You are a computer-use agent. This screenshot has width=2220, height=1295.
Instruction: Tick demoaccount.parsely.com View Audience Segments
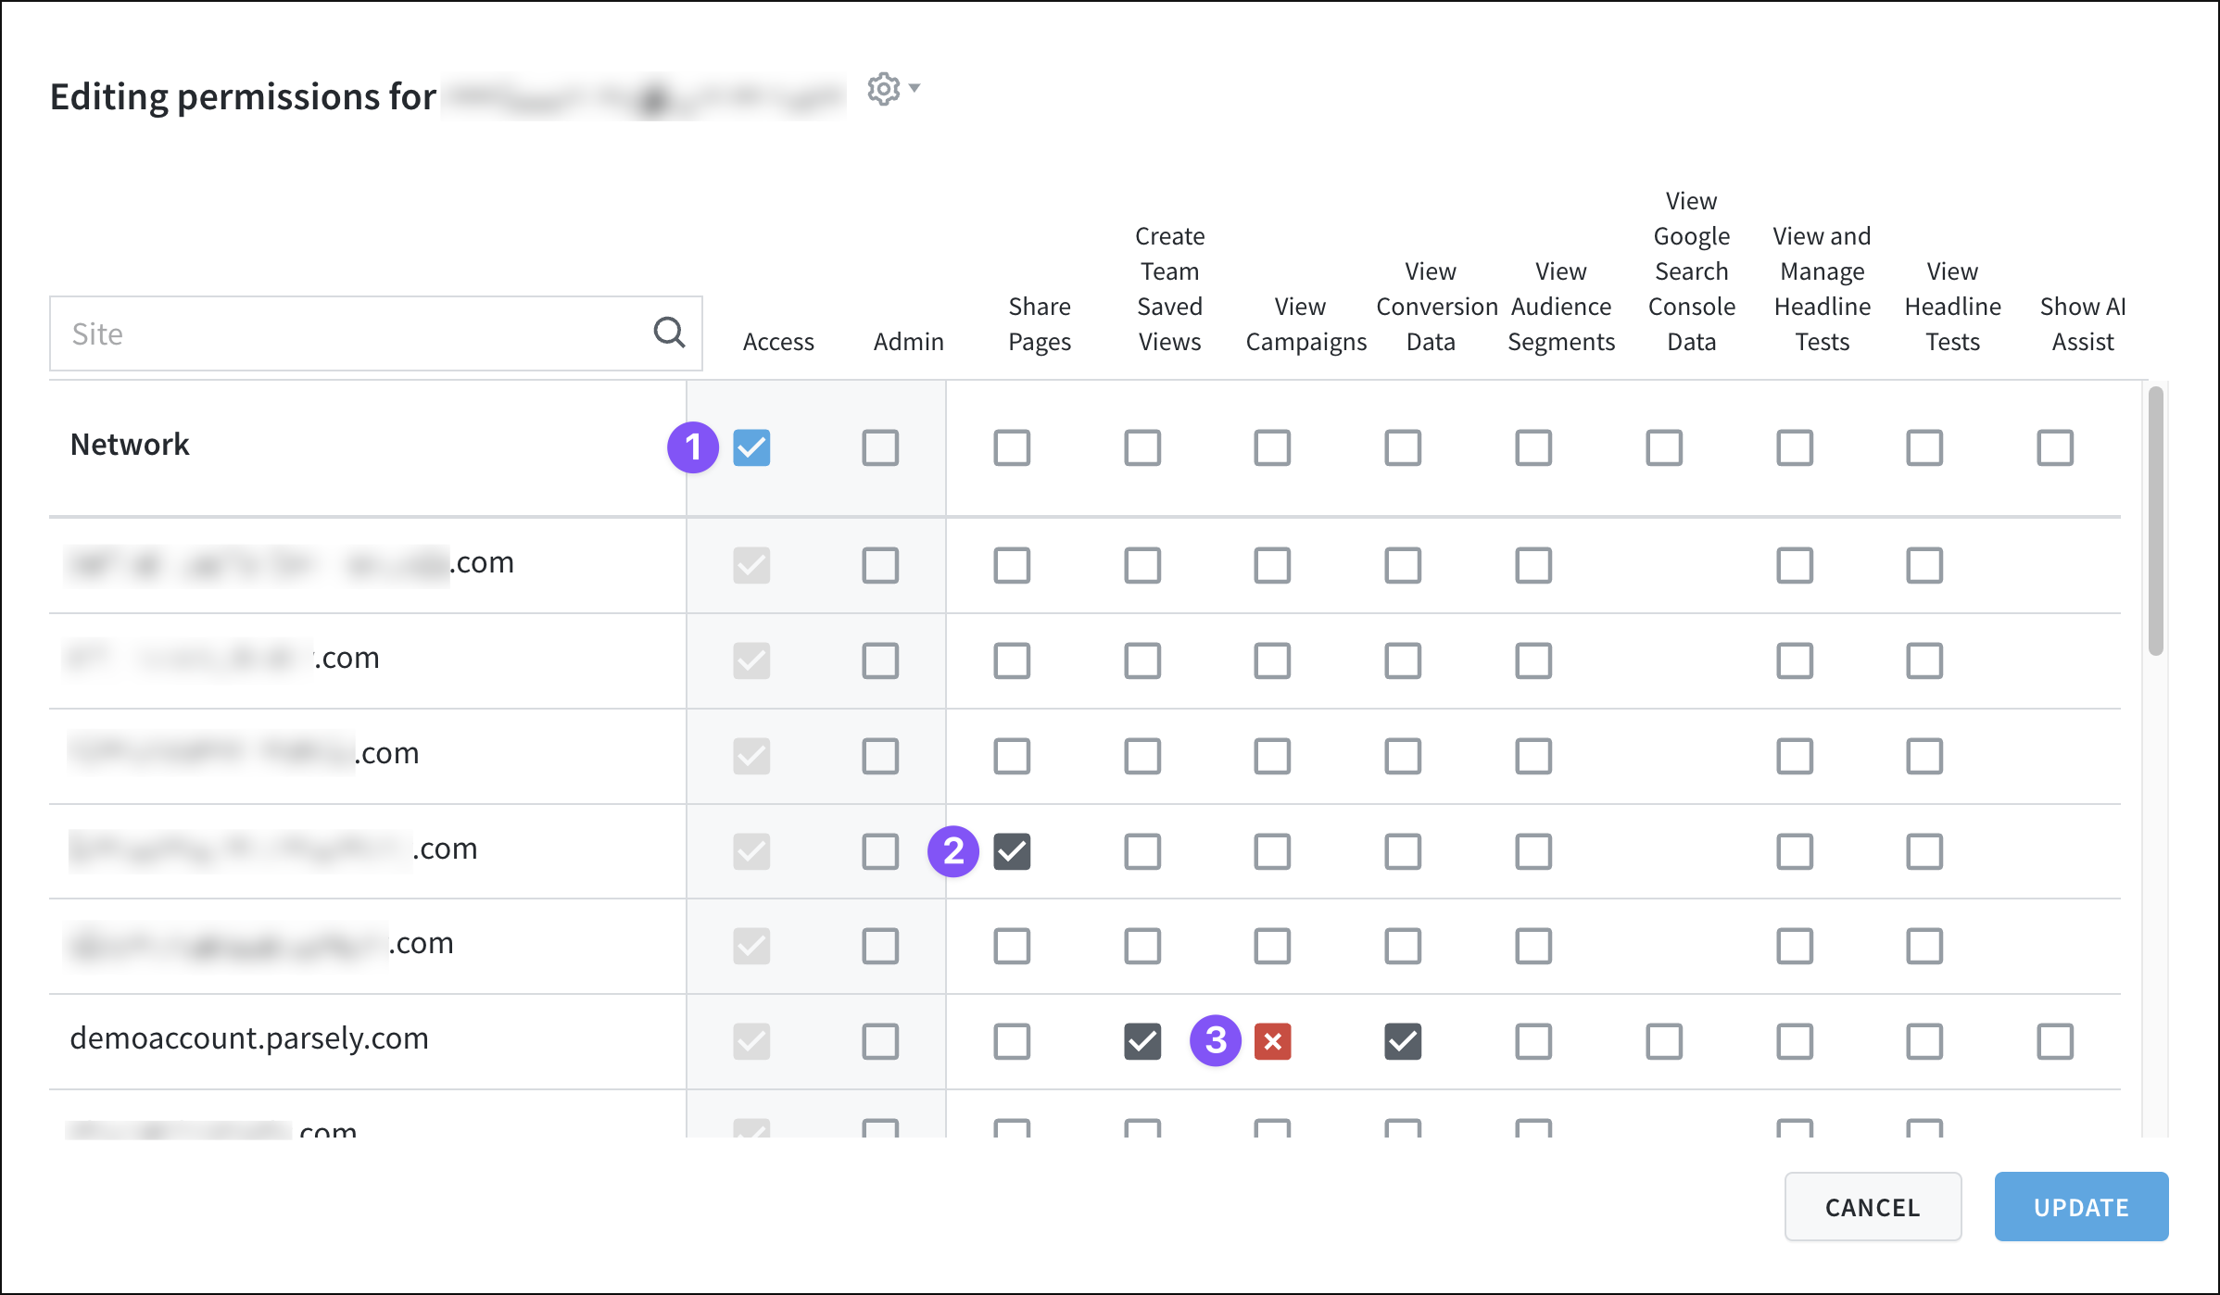pyautogui.click(x=1533, y=1041)
